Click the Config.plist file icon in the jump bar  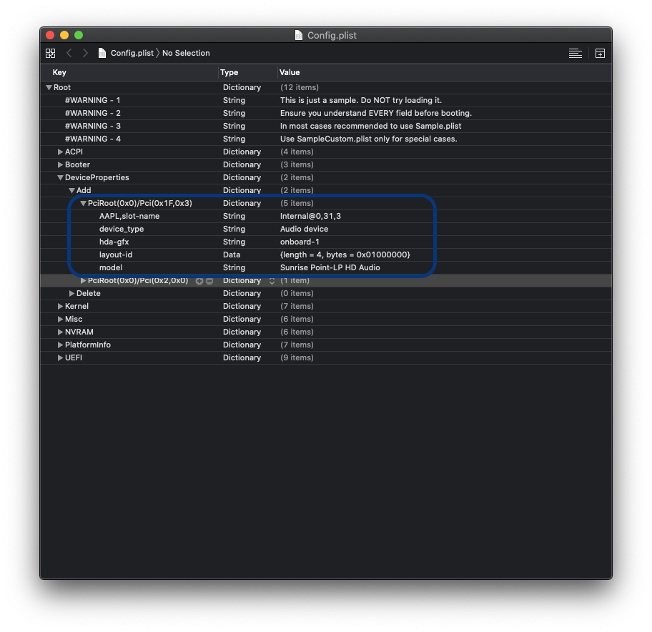(x=102, y=53)
